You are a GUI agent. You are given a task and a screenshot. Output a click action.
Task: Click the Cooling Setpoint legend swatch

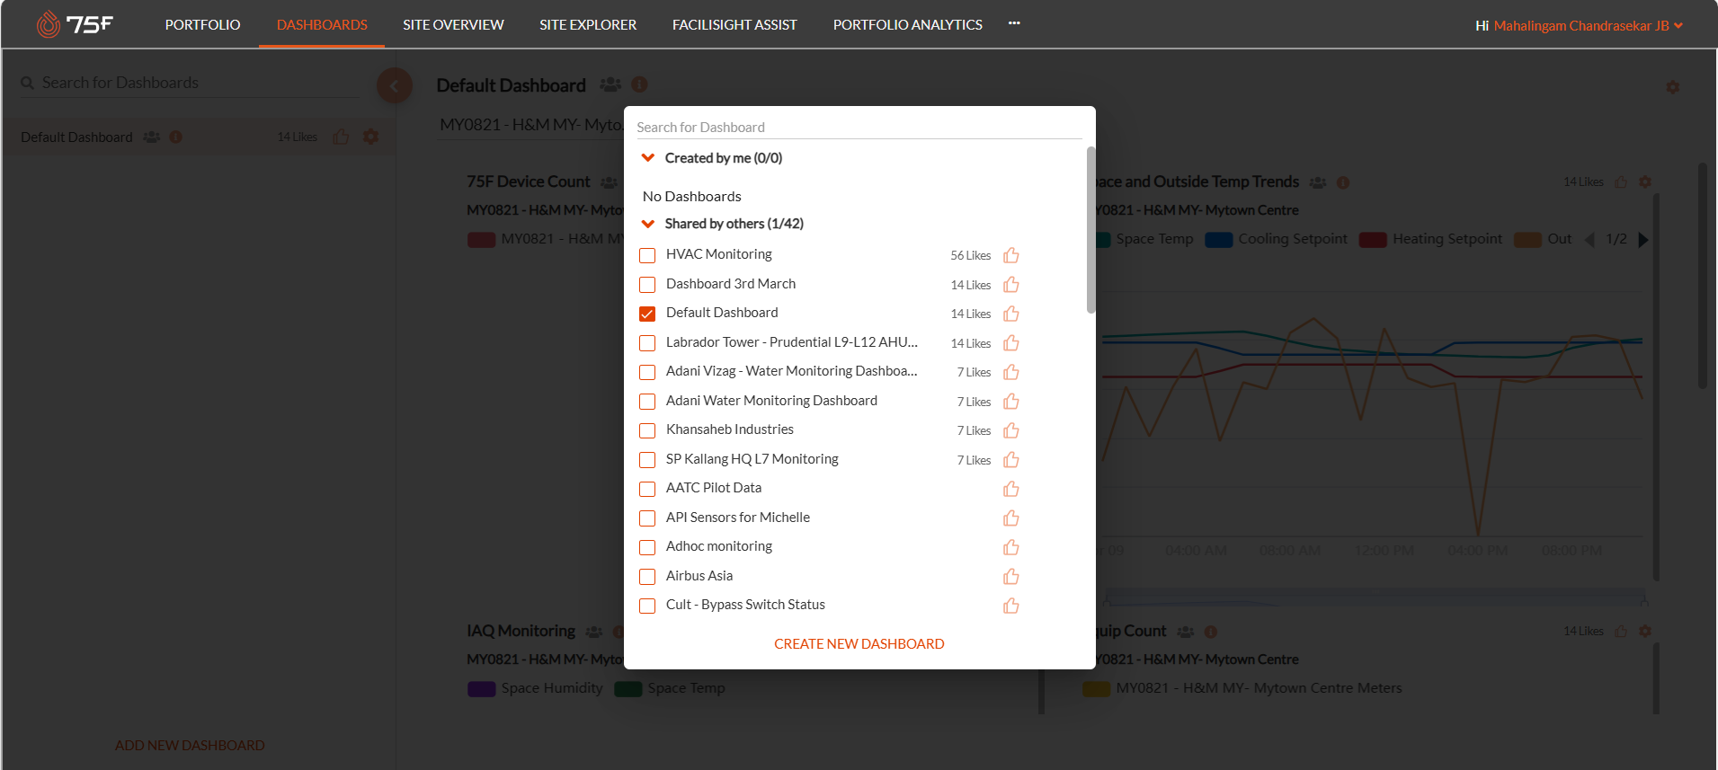click(1218, 239)
